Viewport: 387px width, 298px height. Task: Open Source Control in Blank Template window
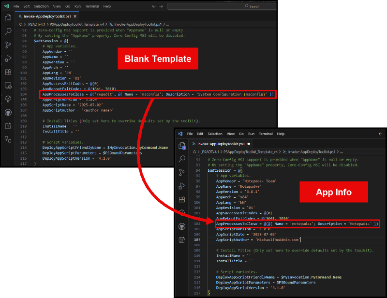(x=8, y=45)
